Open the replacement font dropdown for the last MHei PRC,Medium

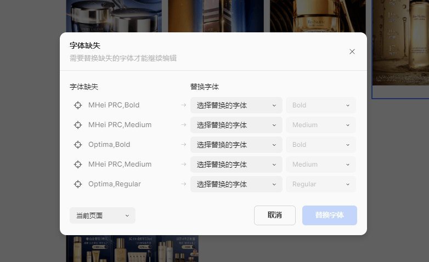(x=236, y=164)
